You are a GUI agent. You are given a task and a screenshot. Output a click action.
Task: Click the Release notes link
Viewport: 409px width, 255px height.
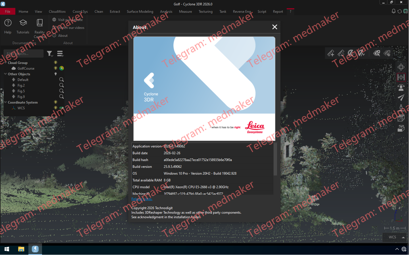tap(142, 199)
